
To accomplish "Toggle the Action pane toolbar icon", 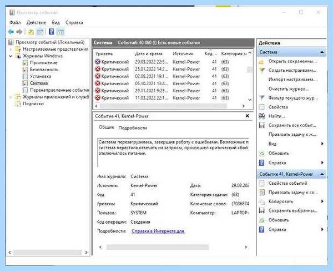I will 60,32.
